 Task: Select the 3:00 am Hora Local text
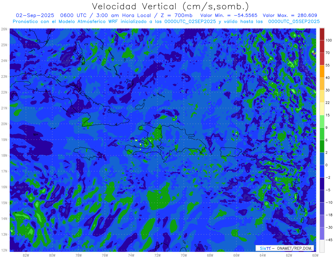pyautogui.click(x=123, y=15)
